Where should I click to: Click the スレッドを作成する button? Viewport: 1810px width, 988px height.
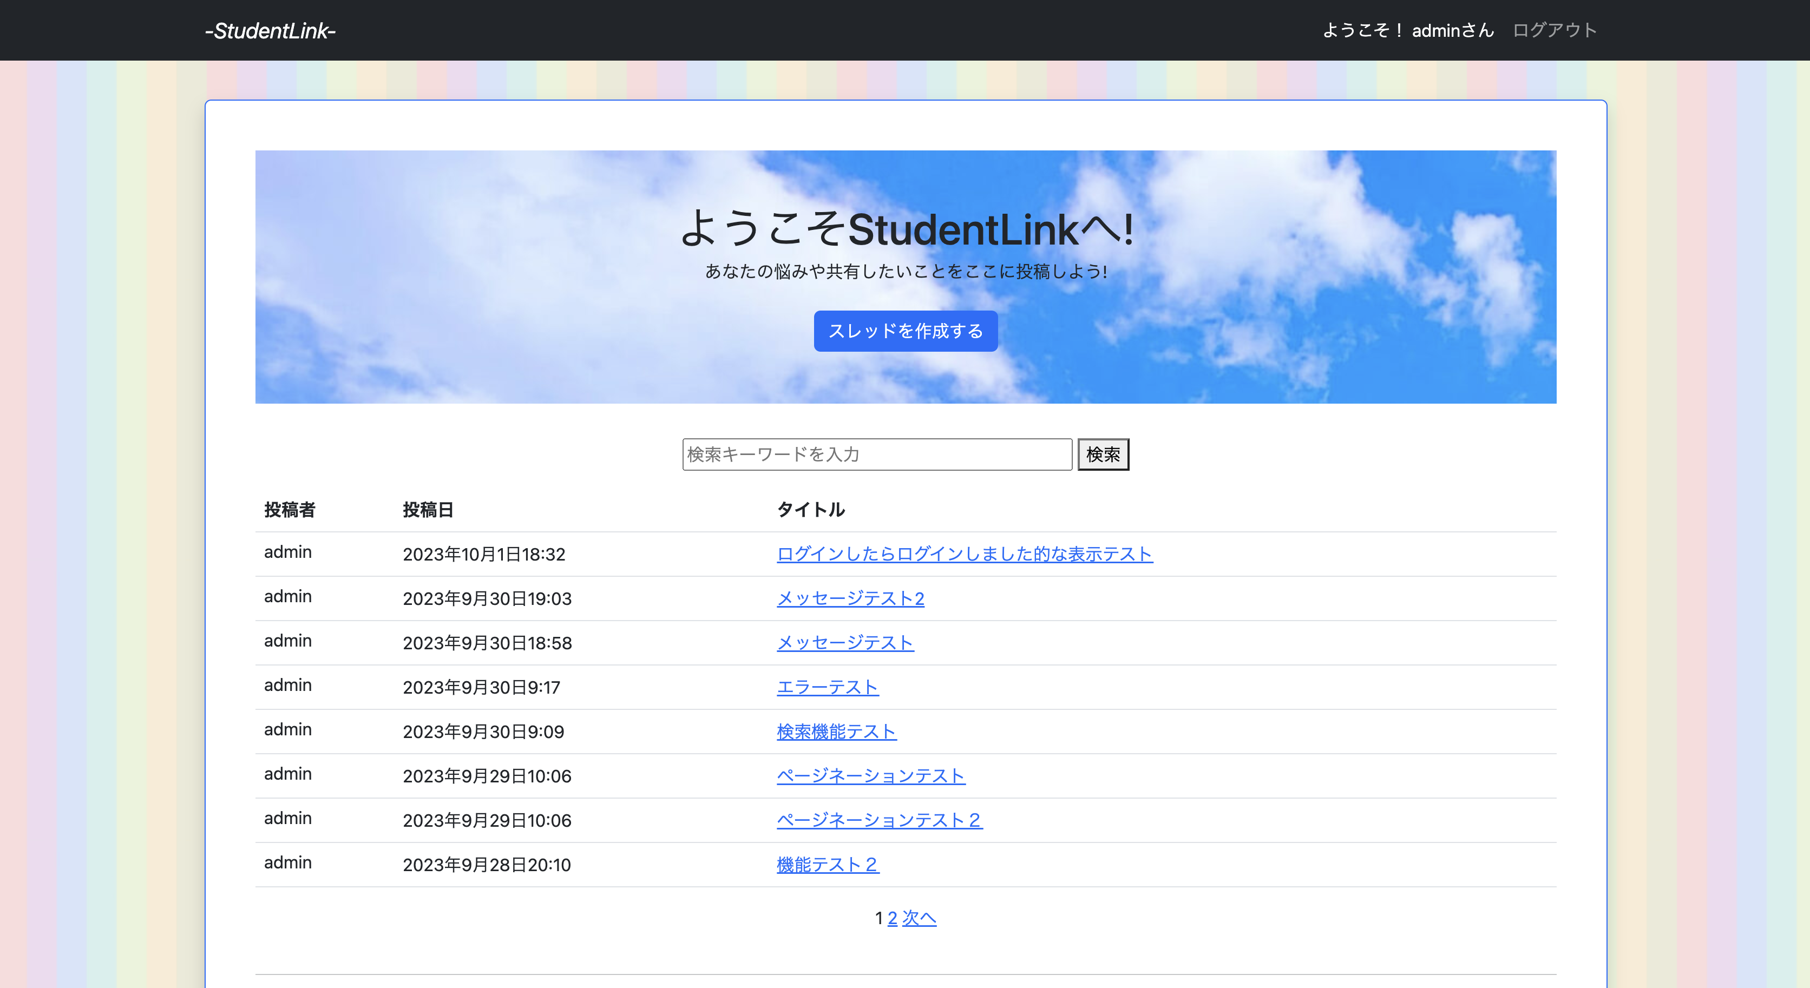905,331
